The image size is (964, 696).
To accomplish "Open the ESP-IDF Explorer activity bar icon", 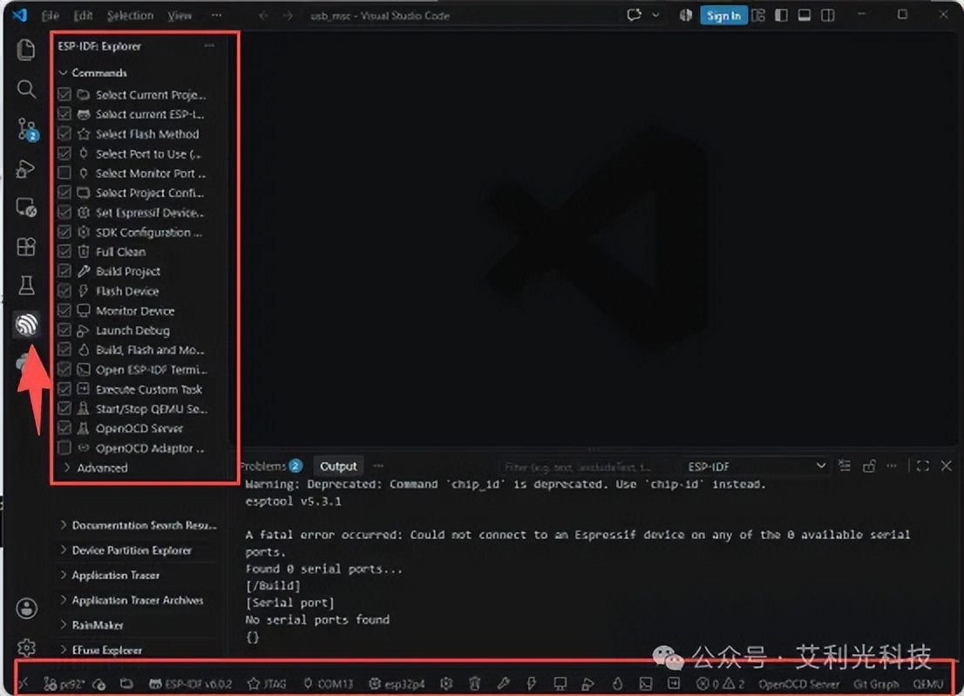I will click(x=26, y=324).
